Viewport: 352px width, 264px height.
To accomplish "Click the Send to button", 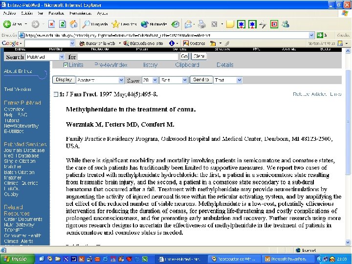I will pyautogui.click(x=201, y=80).
